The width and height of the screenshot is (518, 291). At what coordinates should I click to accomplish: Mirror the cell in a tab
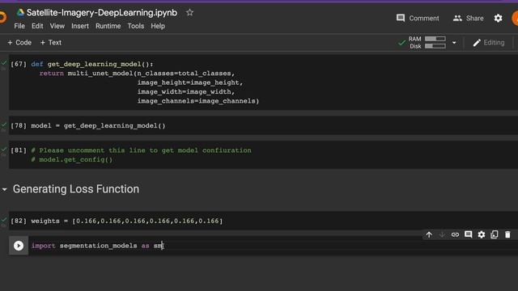[x=495, y=234]
